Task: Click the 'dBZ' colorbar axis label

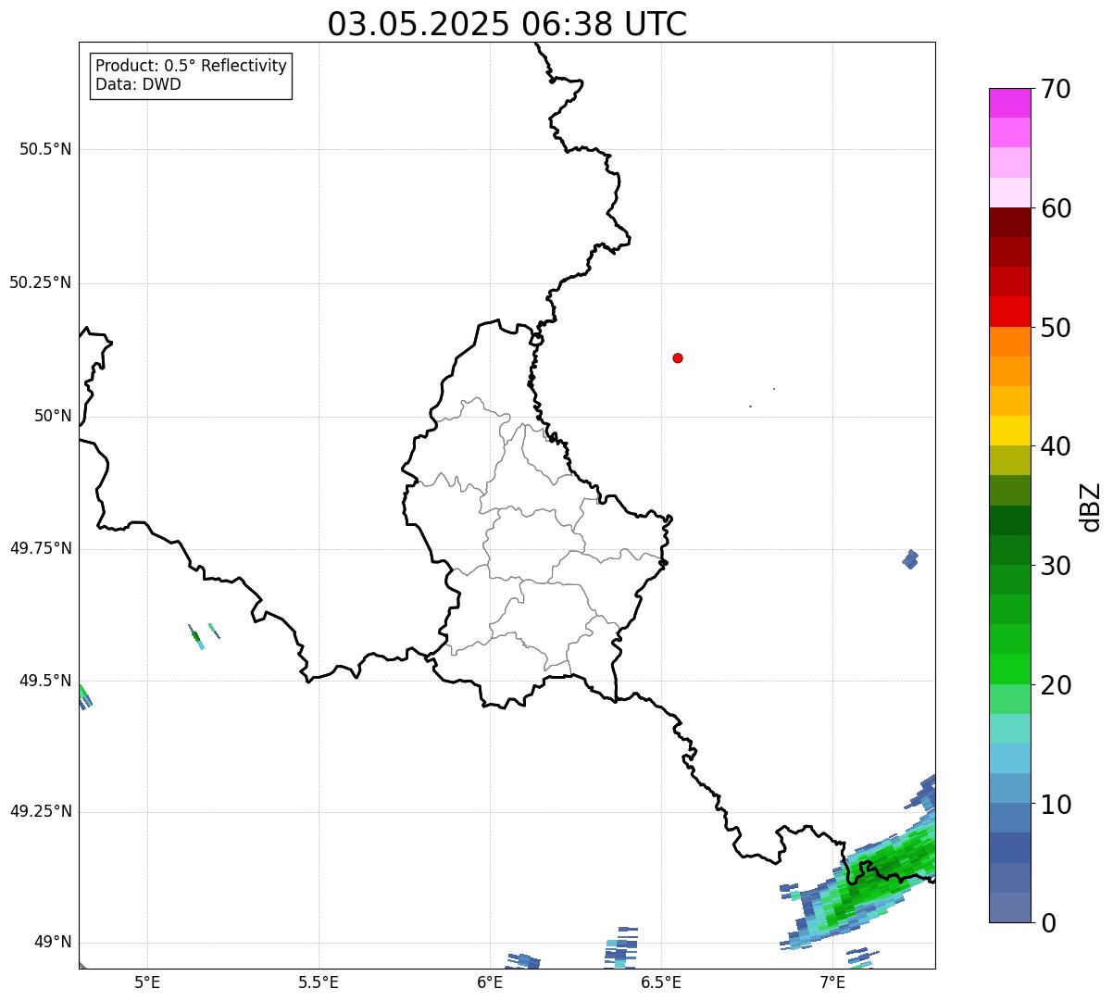Action: (1092, 506)
